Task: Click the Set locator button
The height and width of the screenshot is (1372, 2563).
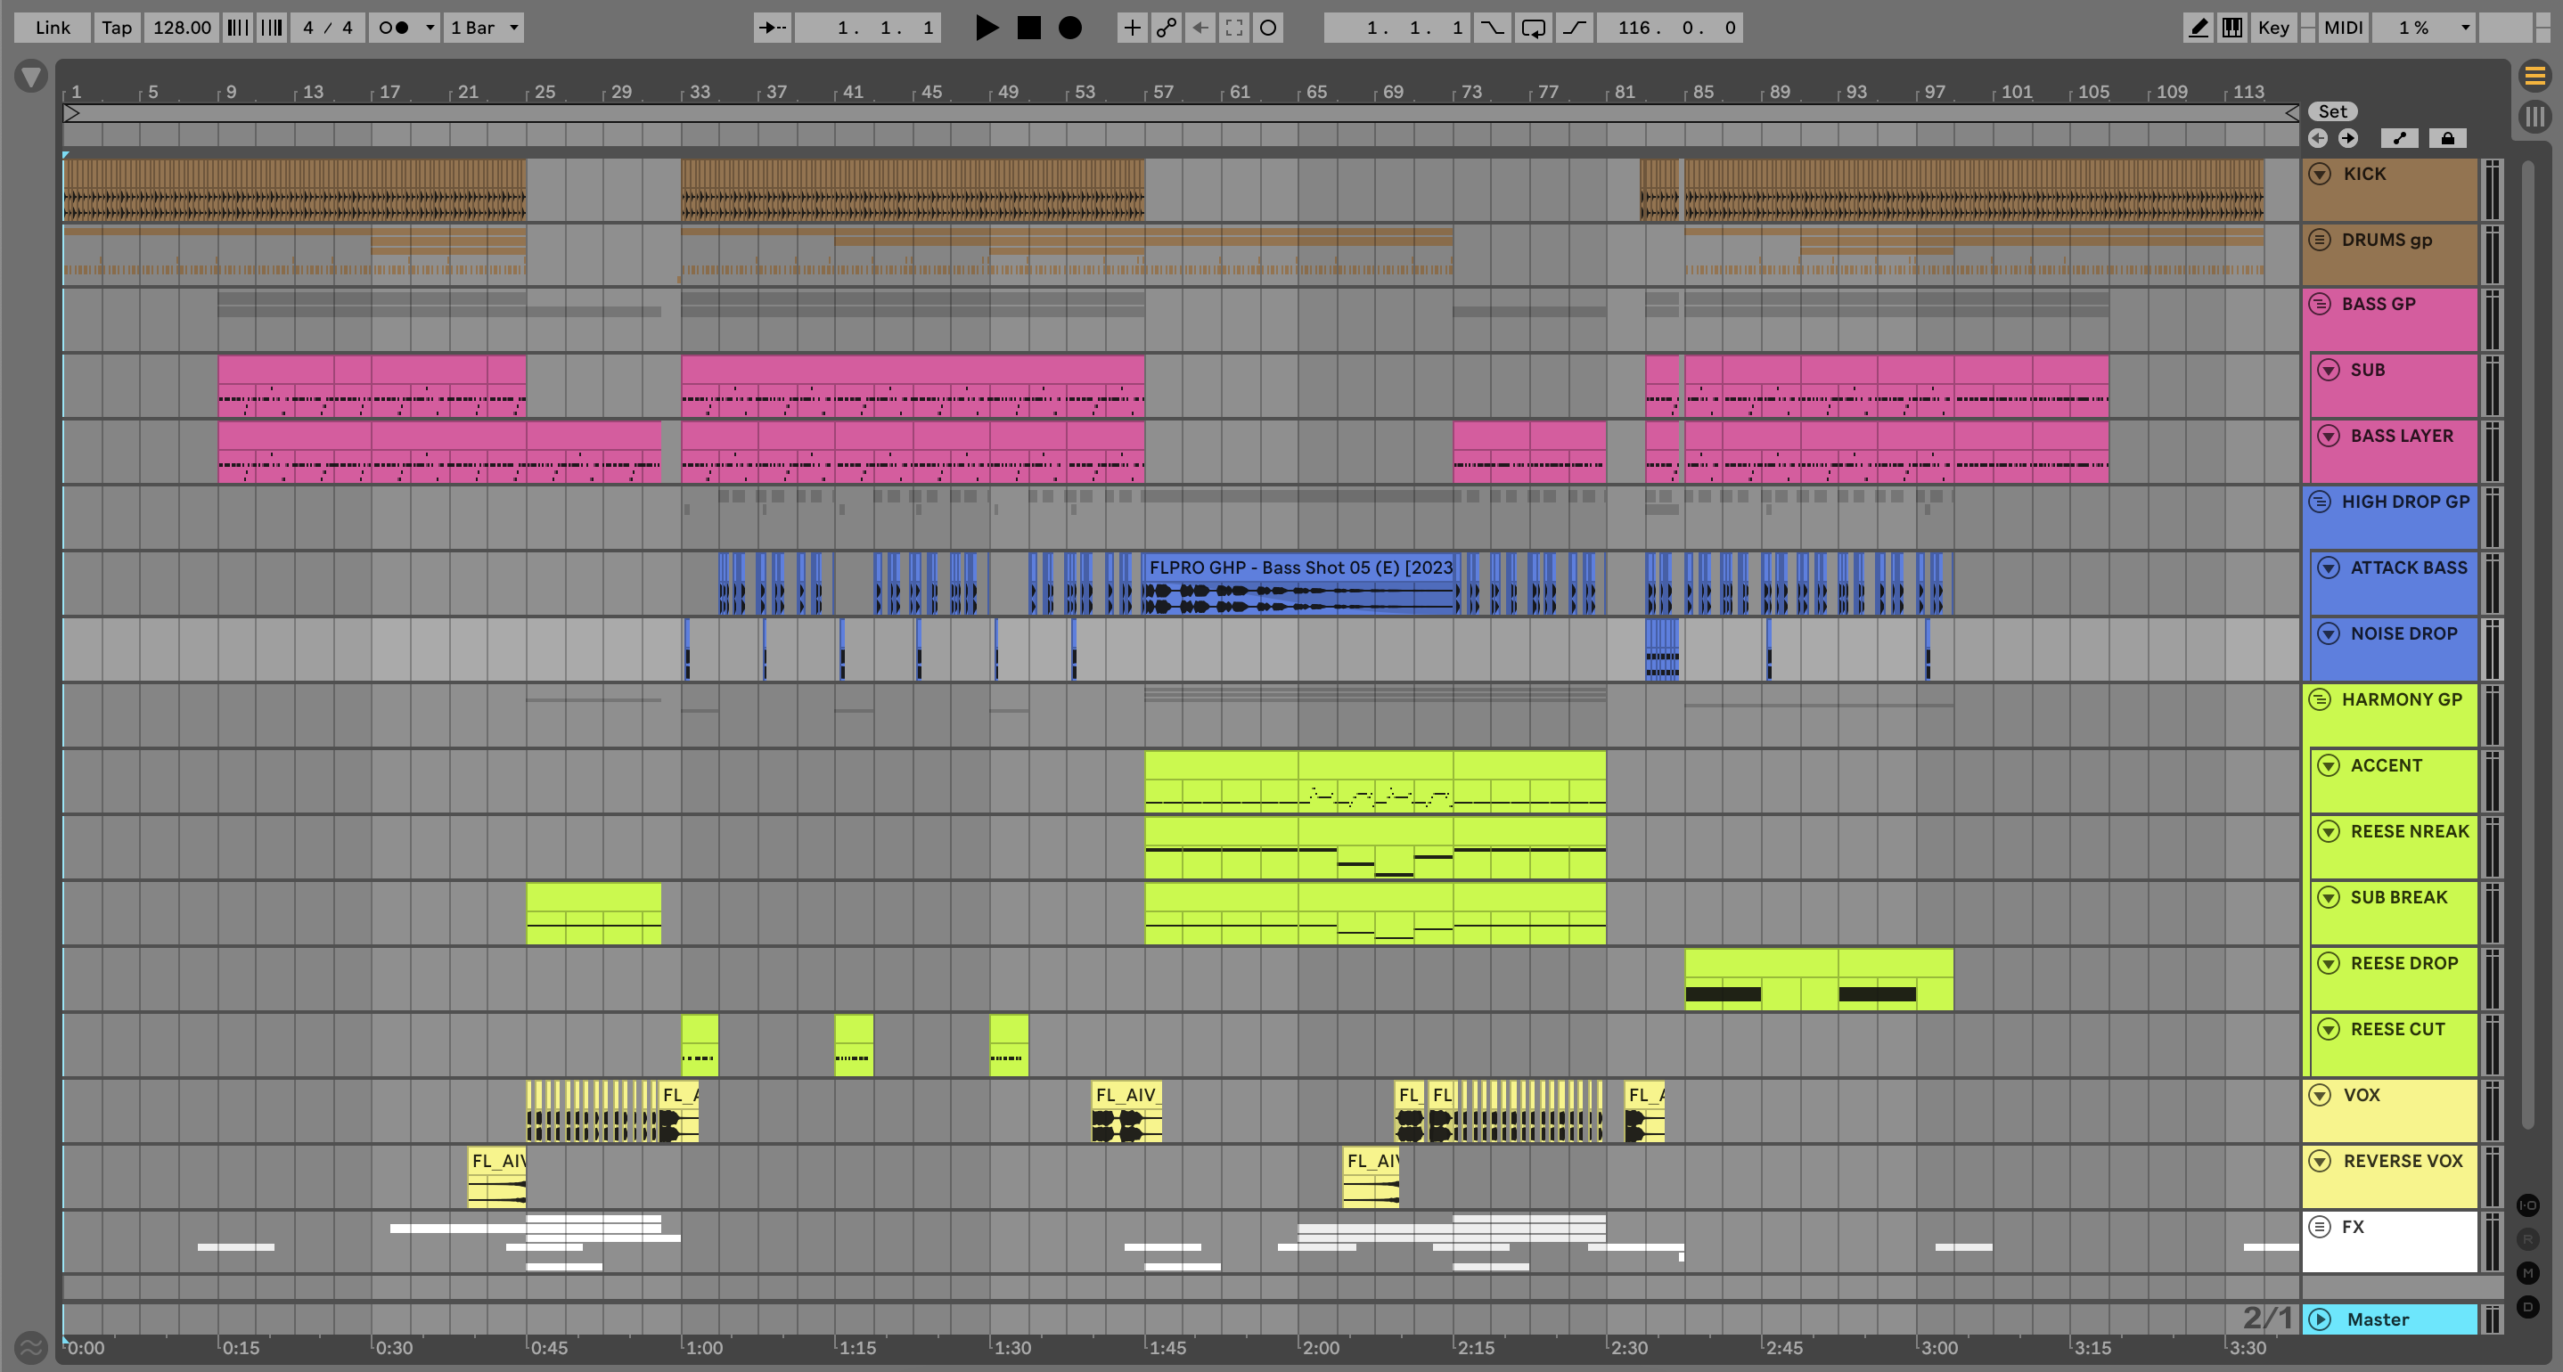Action: 2331,111
